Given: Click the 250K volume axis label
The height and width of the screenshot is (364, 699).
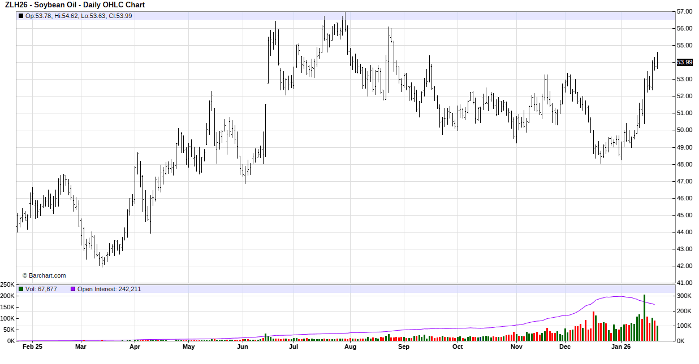Looking at the screenshot, I should click(x=7, y=284).
